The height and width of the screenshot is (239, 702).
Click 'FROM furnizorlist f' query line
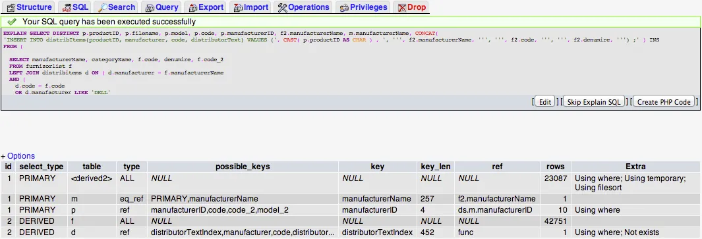(40, 66)
